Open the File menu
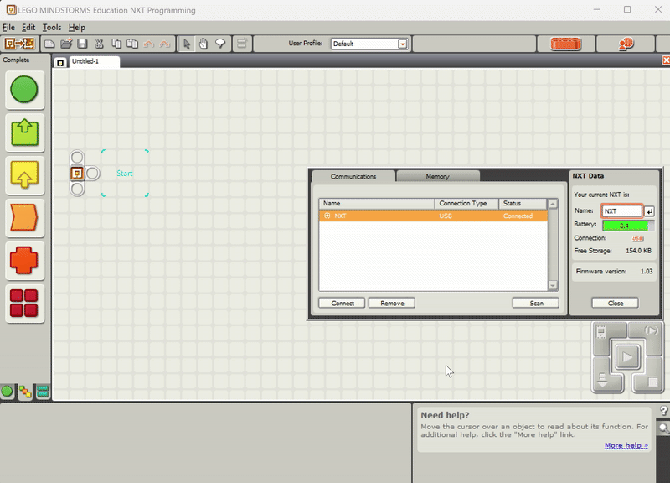Viewport: 670px width, 483px height. coord(8,28)
